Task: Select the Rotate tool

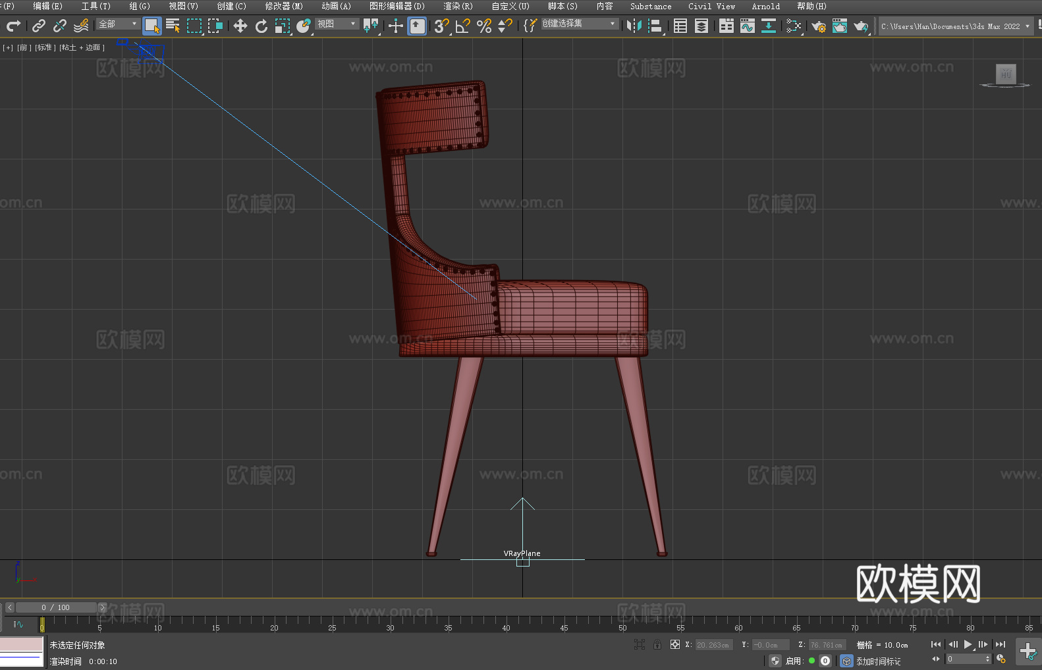Action: tap(261, 26)
